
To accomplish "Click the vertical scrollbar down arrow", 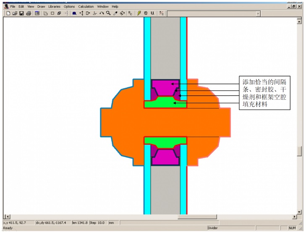I will tap(299, 212).
